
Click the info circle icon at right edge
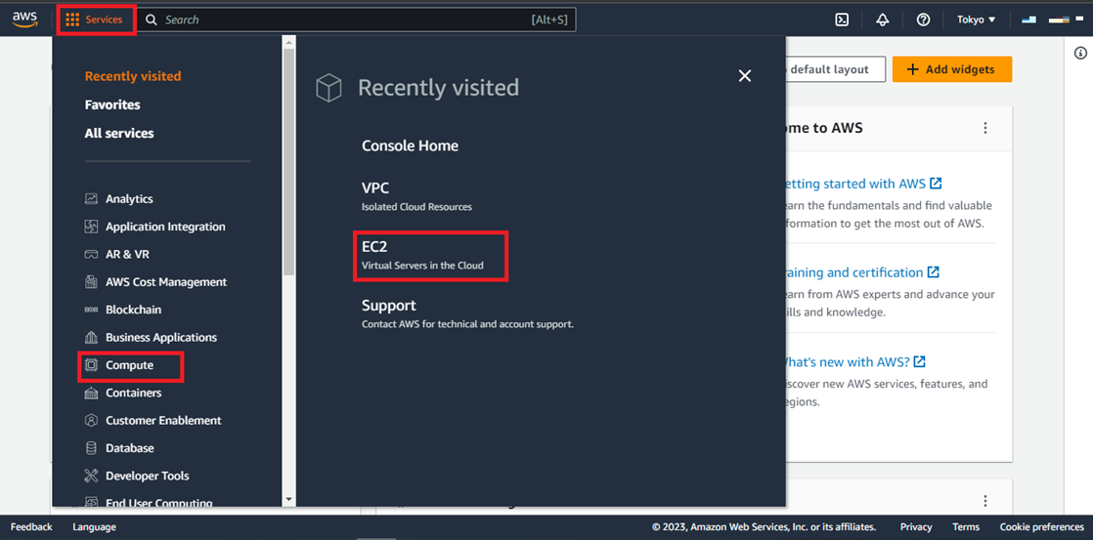[x=1080, y=53]
